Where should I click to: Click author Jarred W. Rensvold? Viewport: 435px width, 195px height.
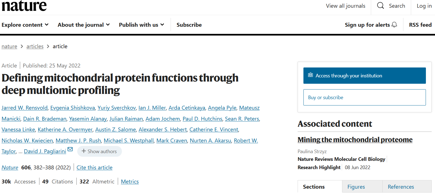pyautogui.click(x=25, y=108)
